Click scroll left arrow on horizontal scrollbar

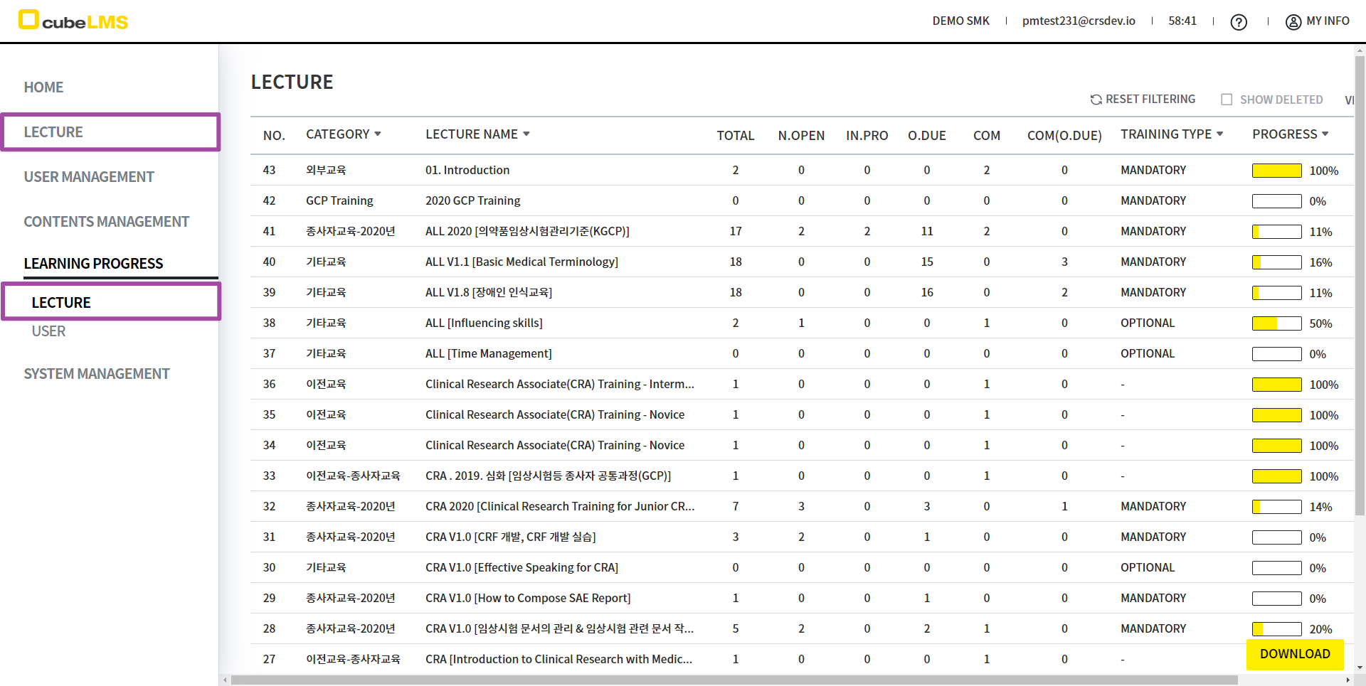(225, 680)
